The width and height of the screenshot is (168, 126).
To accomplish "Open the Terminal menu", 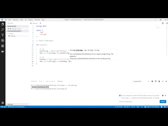I will tap(37, 20).
